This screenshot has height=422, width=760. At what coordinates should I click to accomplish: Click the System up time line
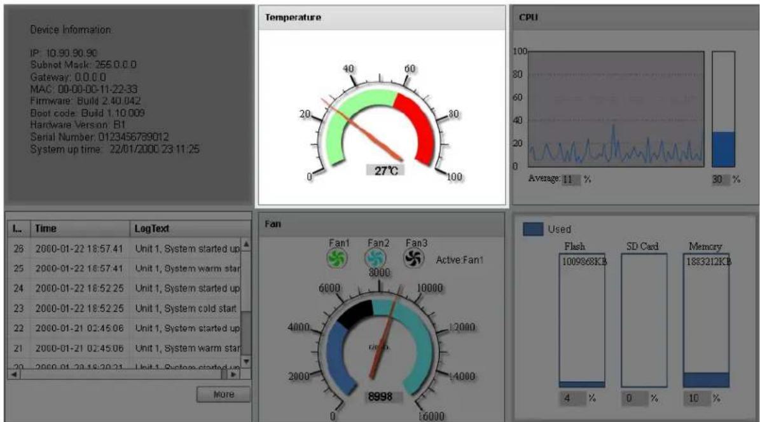[x=115, y=149]
